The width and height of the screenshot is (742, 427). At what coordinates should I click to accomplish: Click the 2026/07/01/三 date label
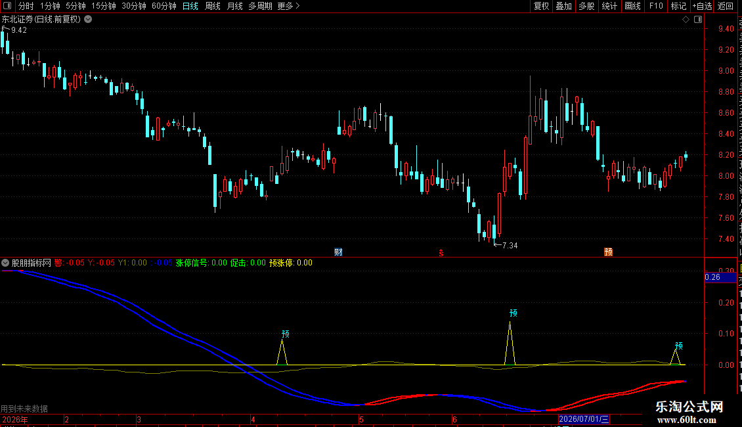(584, 419)
